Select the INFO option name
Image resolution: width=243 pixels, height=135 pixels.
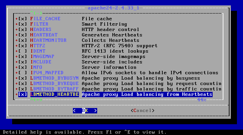[x=36, y=67]
